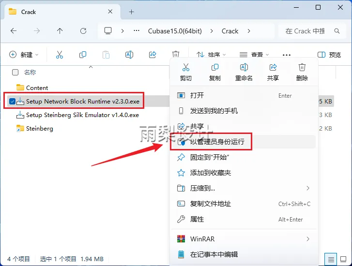352x266 pixels.
Task: Maximize the Explorer window
Action: pos(318,7)
